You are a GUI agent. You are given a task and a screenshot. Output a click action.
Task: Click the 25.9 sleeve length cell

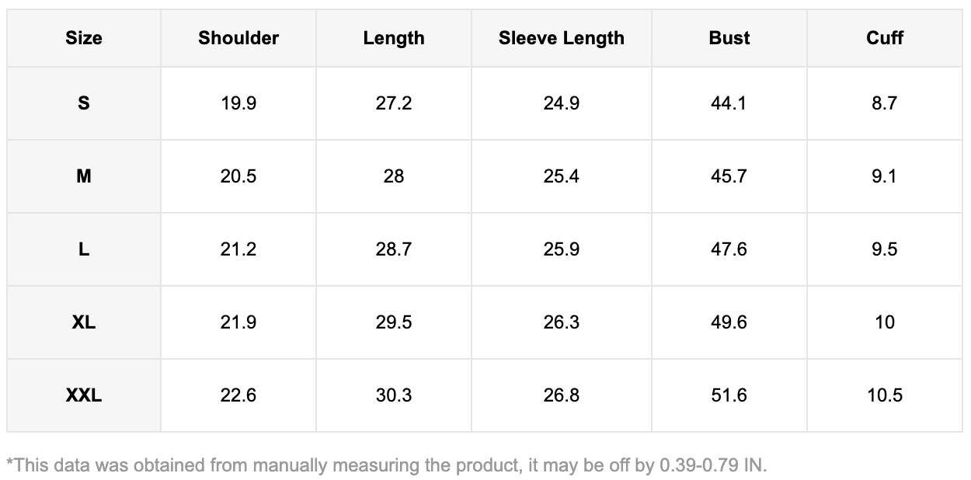561,249
